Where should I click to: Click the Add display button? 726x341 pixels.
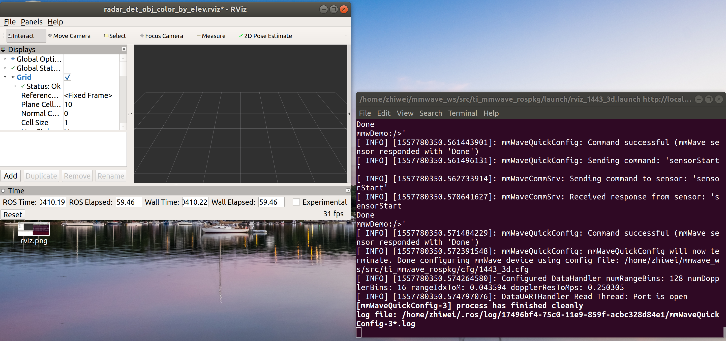[11, 176]
